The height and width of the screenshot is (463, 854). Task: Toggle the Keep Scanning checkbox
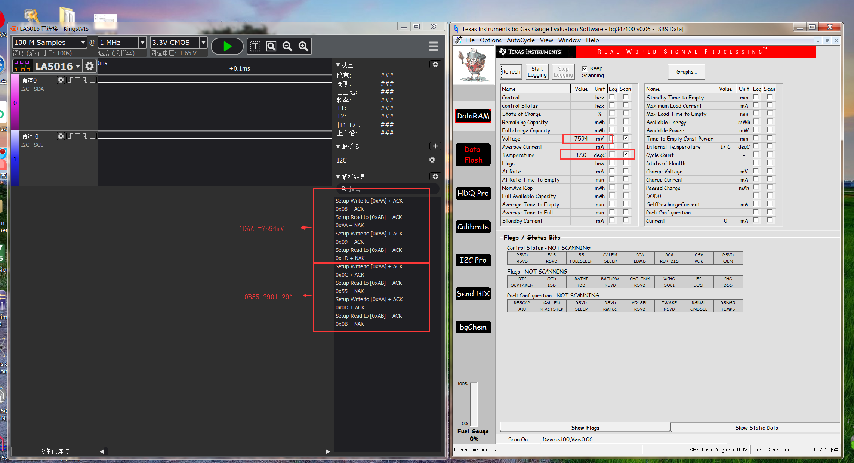pyautogui.click(x=585, y=68)
